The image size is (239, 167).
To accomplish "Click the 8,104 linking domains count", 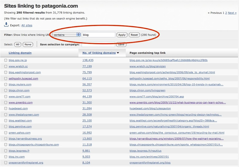I will coord(86,163).
